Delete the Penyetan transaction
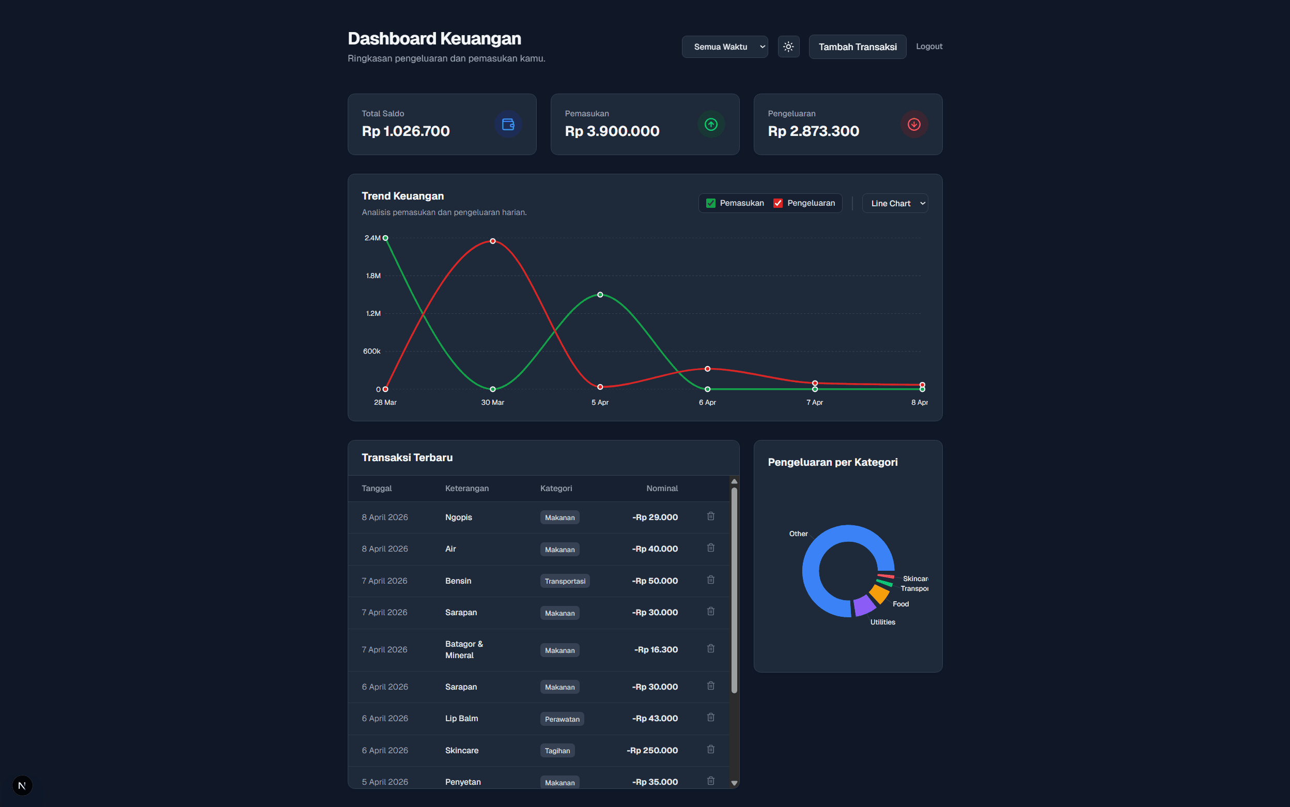Screen dimensions: 1290x807 click(x=710, y=781)
